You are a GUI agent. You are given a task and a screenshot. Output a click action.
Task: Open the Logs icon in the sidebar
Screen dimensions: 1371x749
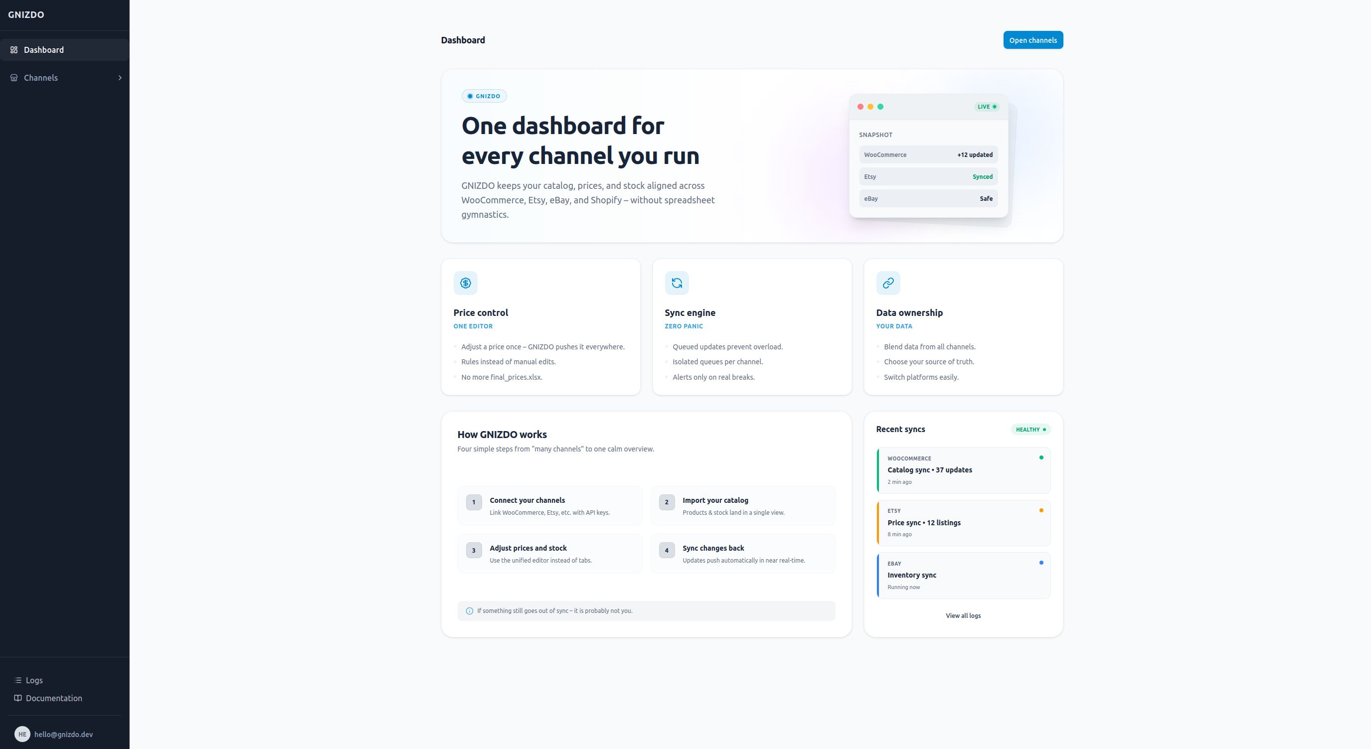click(x=17, y=680)
